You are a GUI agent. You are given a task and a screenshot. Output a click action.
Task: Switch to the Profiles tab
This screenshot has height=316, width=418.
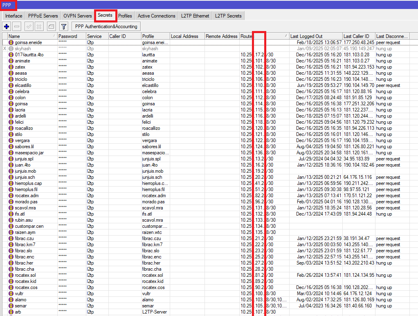coord(125,16)
